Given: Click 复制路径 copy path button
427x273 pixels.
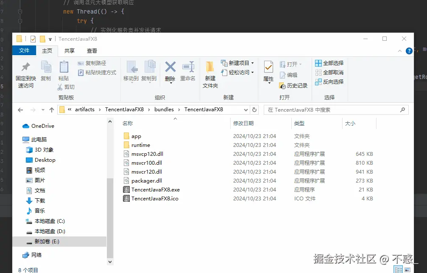Looking at the screenshot, I should pos(92,63).
